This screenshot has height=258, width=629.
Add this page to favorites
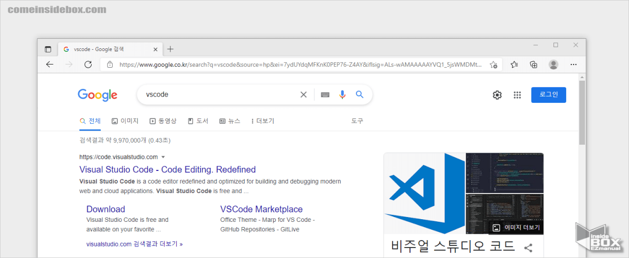(x=493, y=64)
